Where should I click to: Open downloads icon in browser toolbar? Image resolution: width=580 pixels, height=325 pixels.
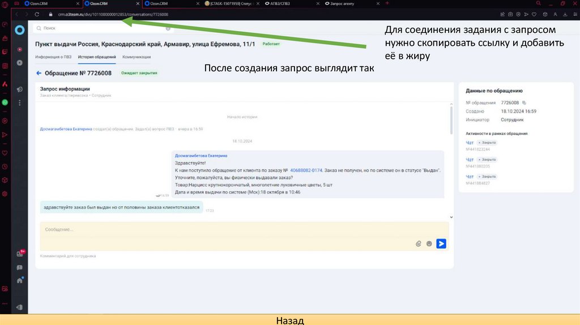point(565,14)
